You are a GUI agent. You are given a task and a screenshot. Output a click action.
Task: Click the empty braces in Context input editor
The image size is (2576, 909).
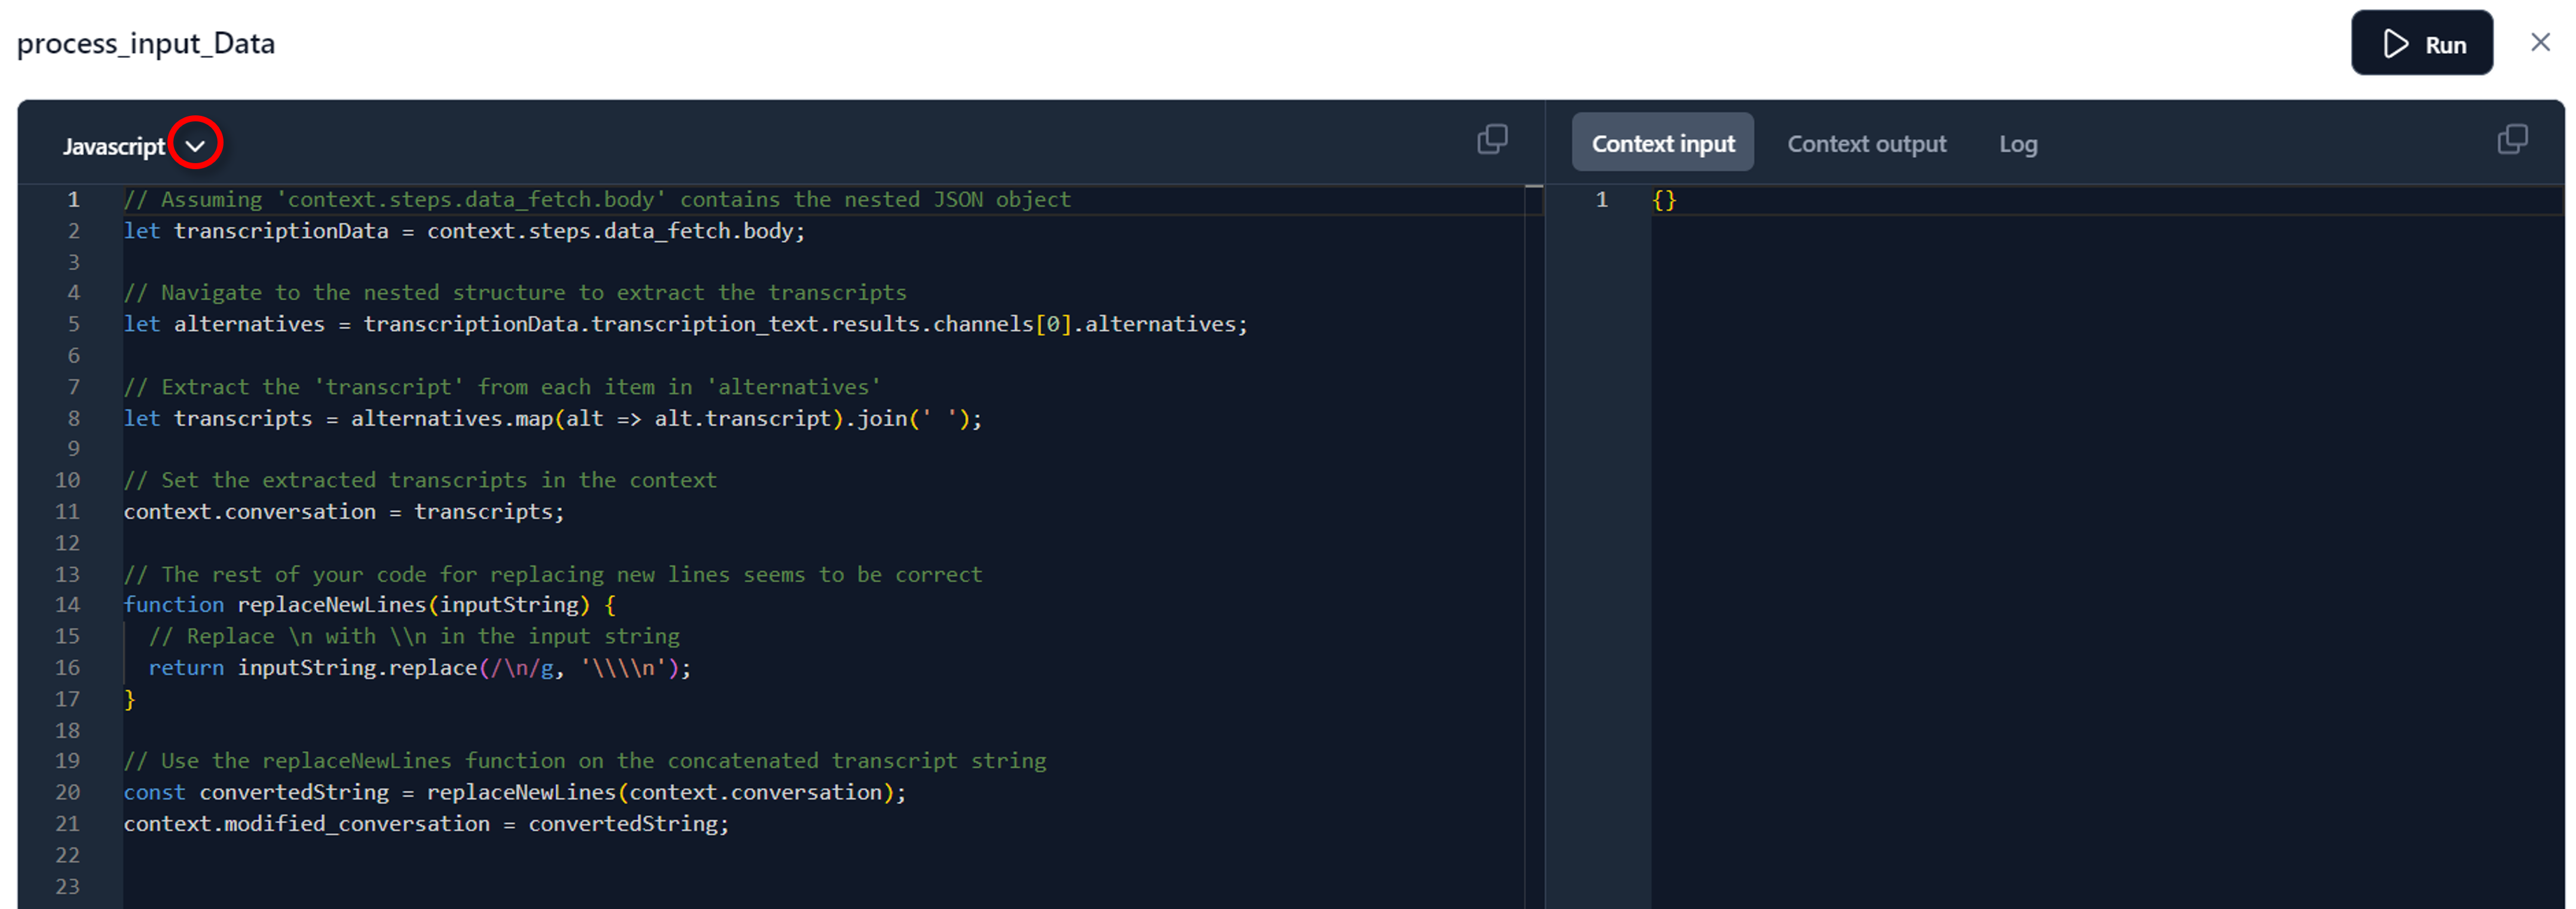[x=1664, y=200]
